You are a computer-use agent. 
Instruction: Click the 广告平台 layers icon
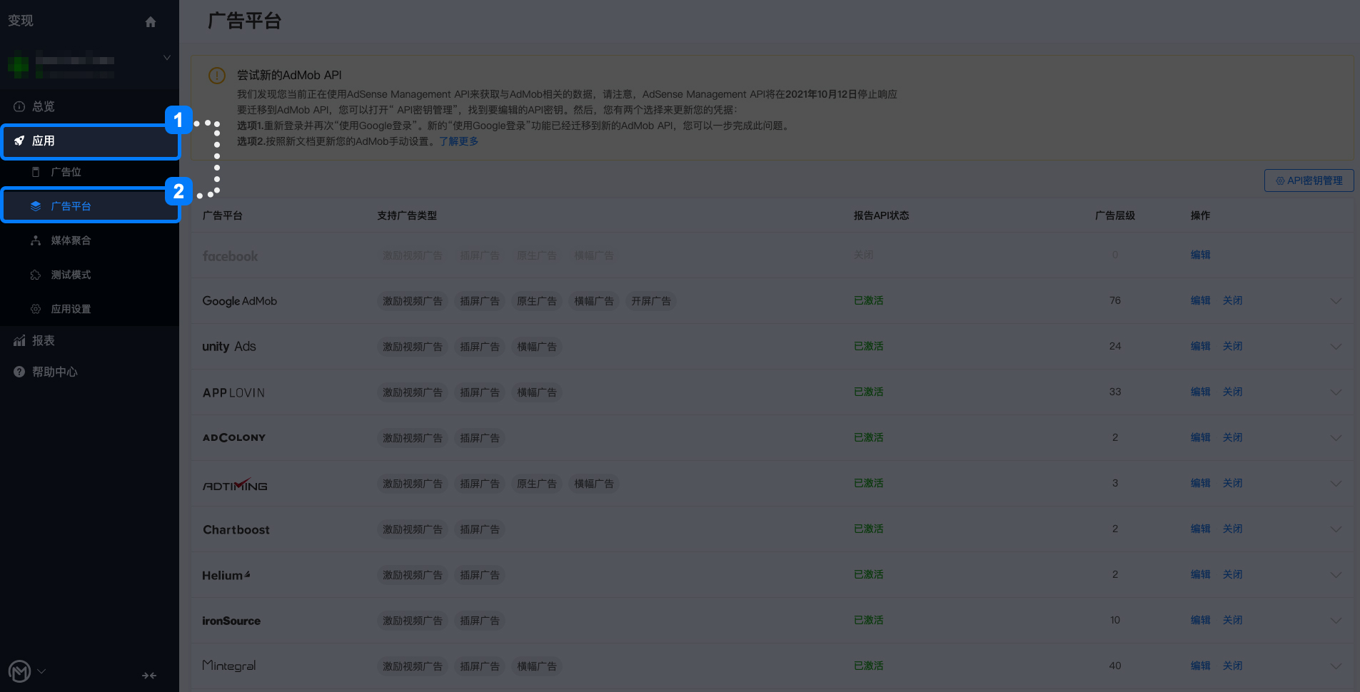tap(36, 206)
